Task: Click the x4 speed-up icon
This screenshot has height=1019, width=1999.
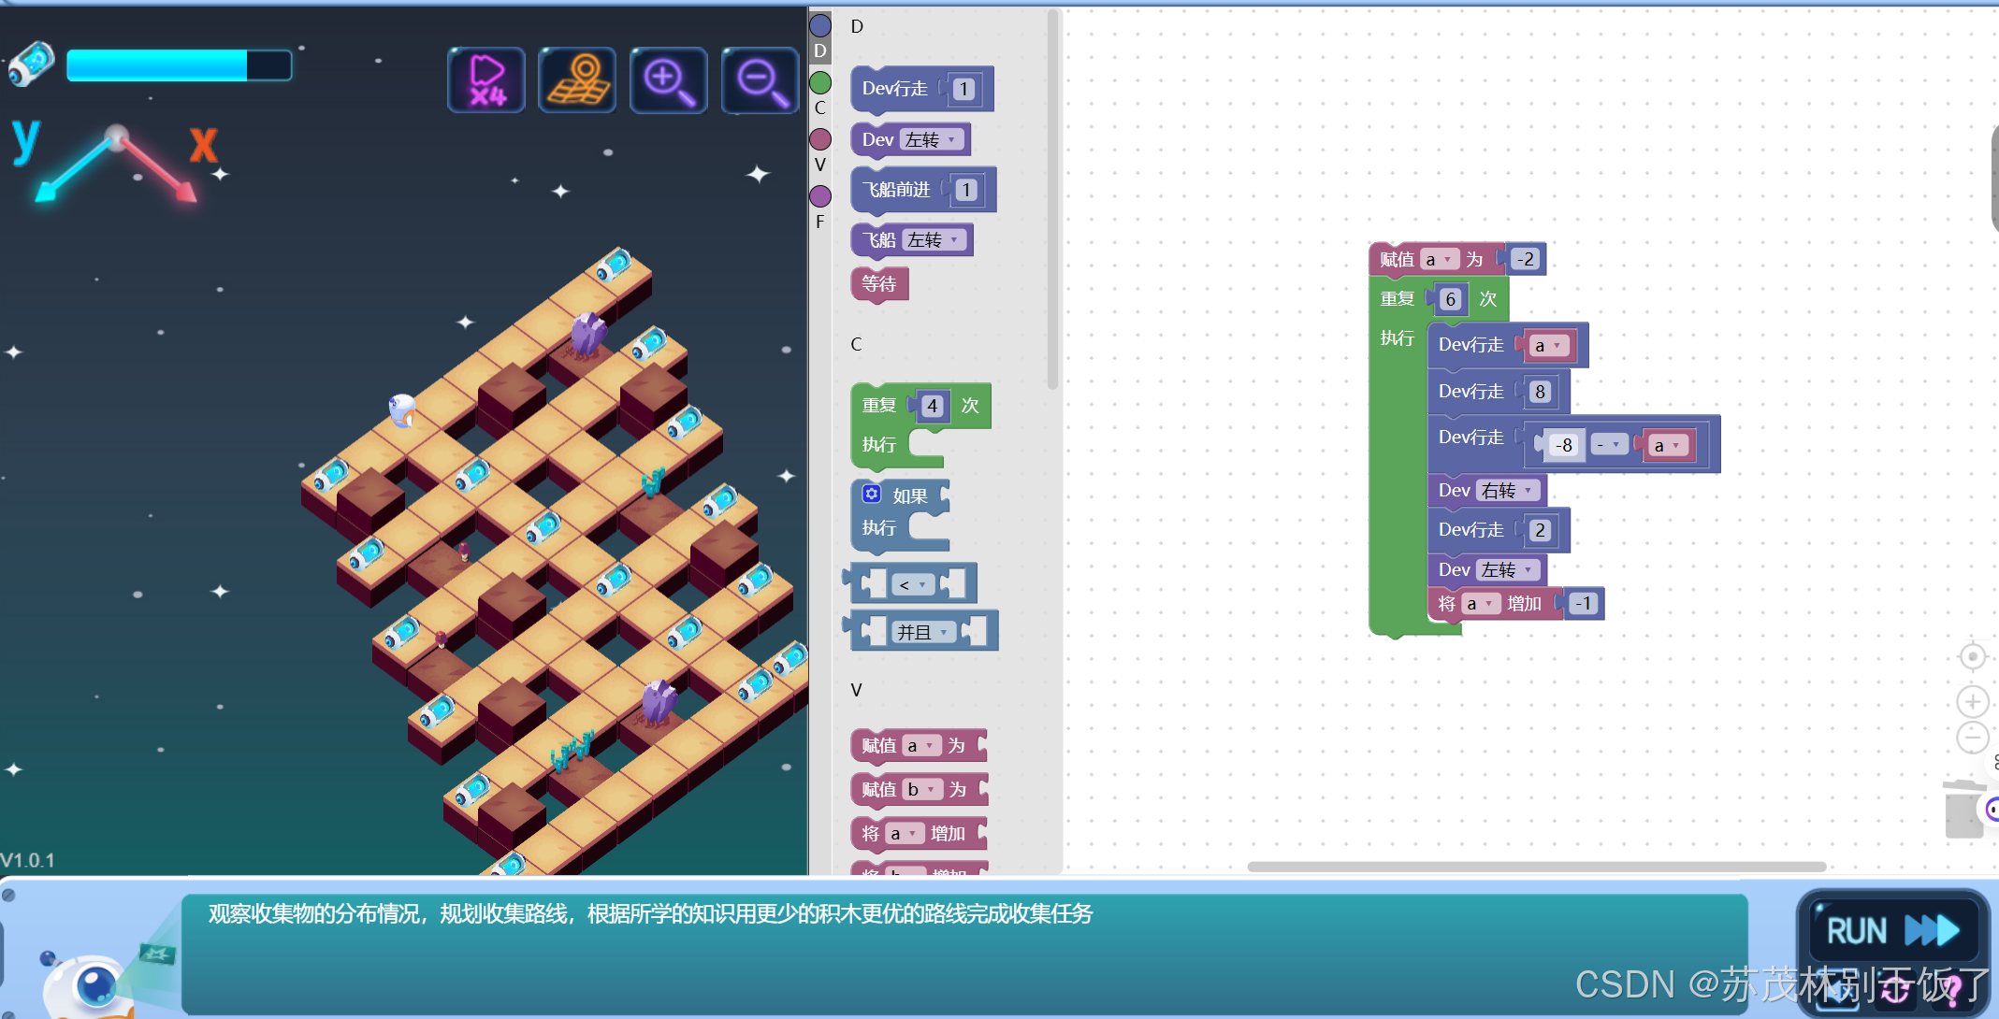Action: tap(485, 80)
